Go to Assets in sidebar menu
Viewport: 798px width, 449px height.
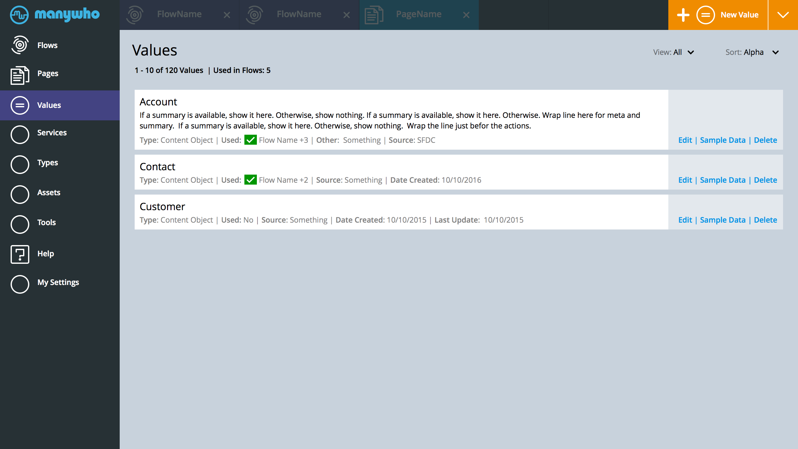point(49,192)
